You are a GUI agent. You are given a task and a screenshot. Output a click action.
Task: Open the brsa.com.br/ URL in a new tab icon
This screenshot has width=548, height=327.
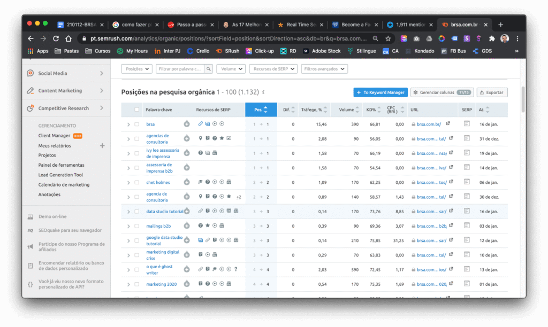pyautogui.click(x=448, y=123)
